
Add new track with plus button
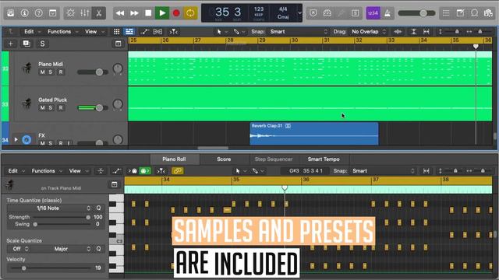pyautogui.click(x=10, y=44)
